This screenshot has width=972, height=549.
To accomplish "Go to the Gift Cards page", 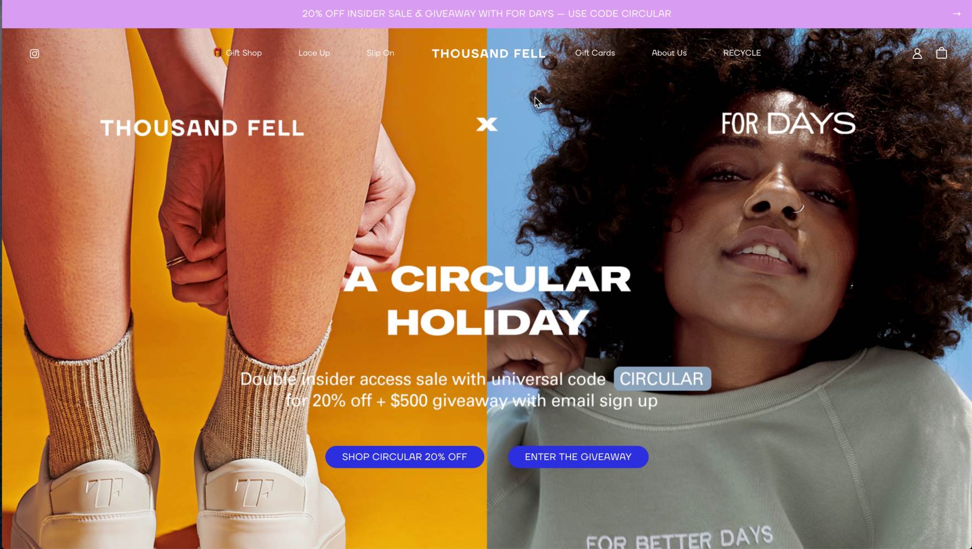I will (x=595, y=53).
